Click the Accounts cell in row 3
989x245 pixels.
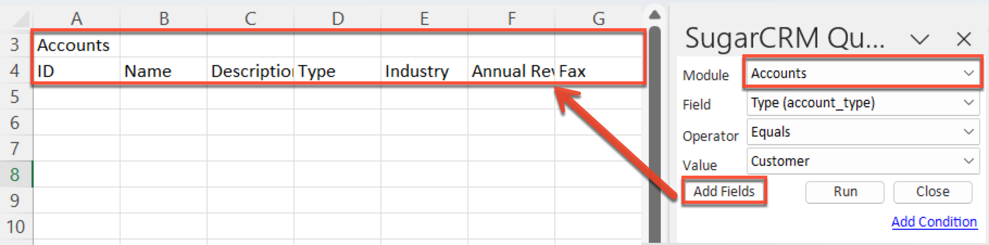(74, 45)
